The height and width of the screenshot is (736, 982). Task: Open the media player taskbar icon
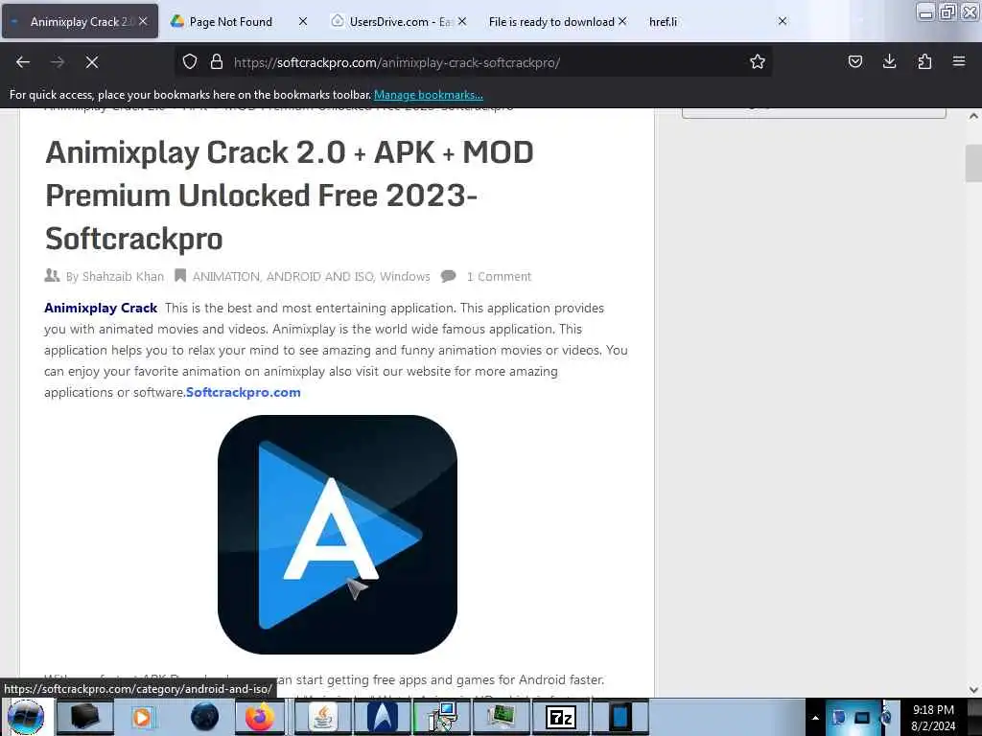(142, 717)
